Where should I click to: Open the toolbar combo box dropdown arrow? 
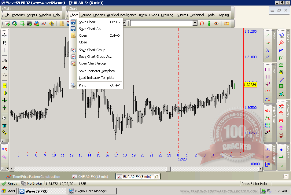pos(195,23)
